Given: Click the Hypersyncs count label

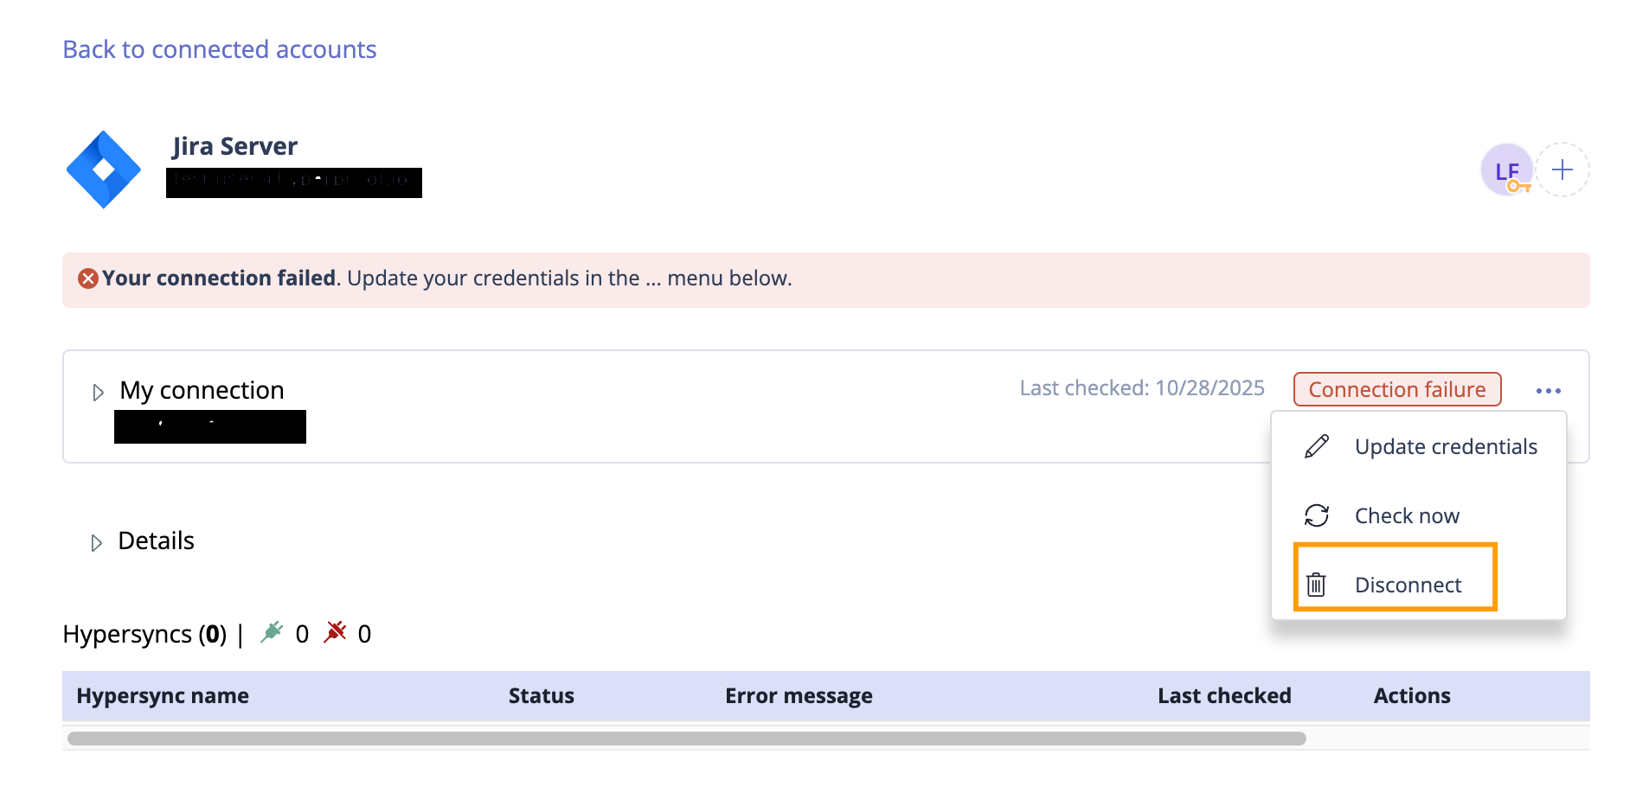Looking at the screenshot, I should 144,633.
